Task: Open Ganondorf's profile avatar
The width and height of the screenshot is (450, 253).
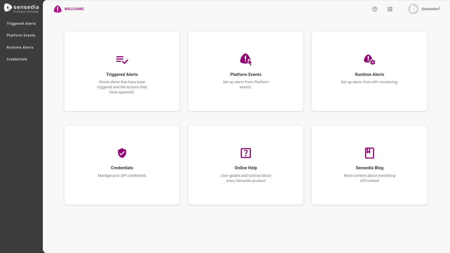Action: [413, 9]
